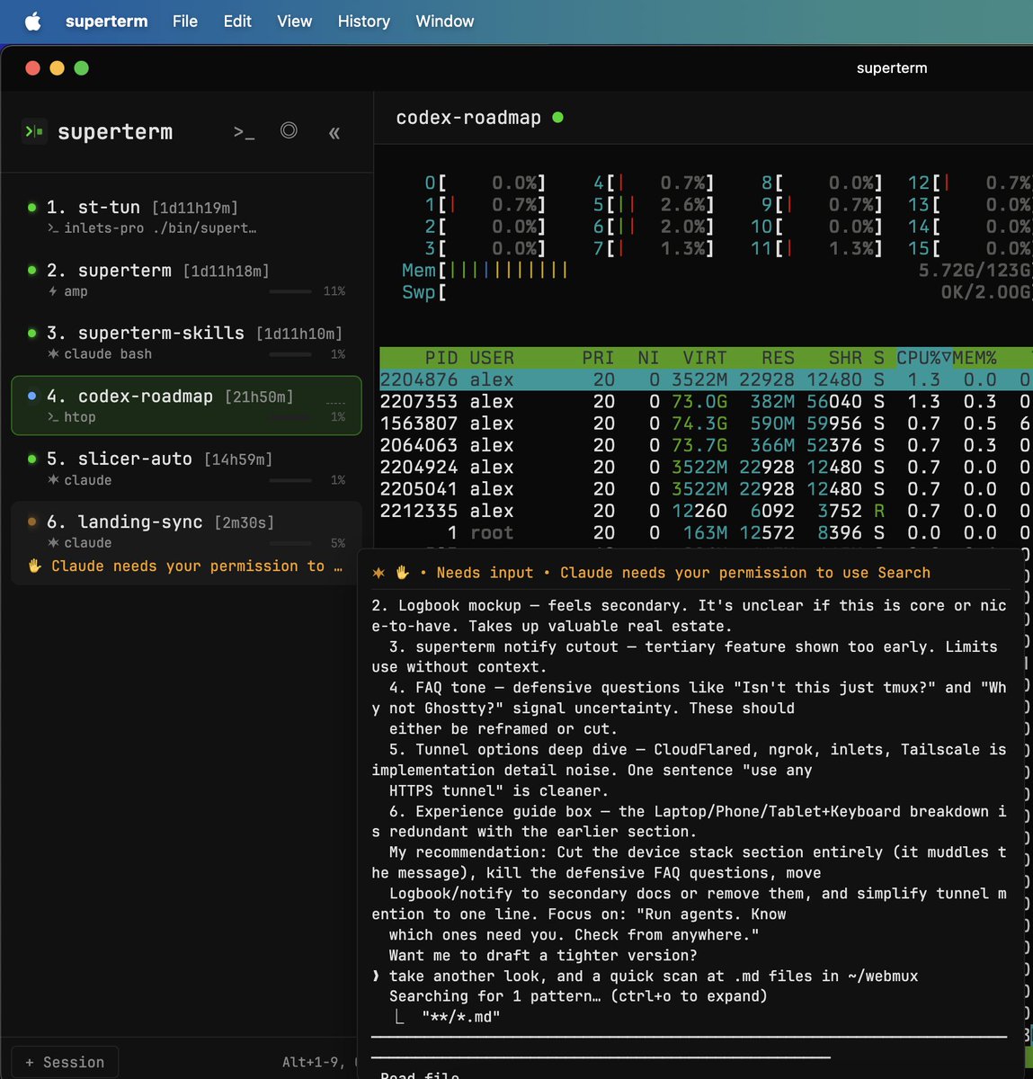Click claude asterisk icon under slicer-auto session
1033x1079 pixels.
[x=53, y=480]
